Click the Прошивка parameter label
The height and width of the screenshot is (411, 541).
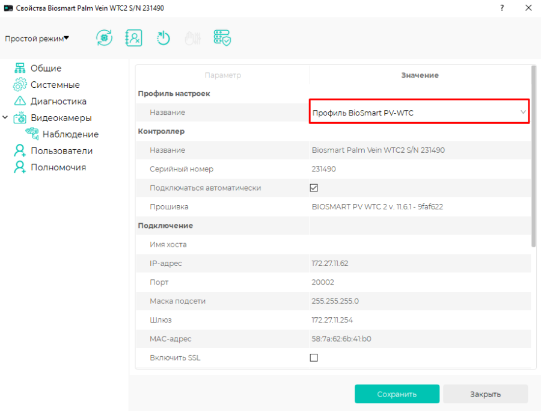coord(169,206)
